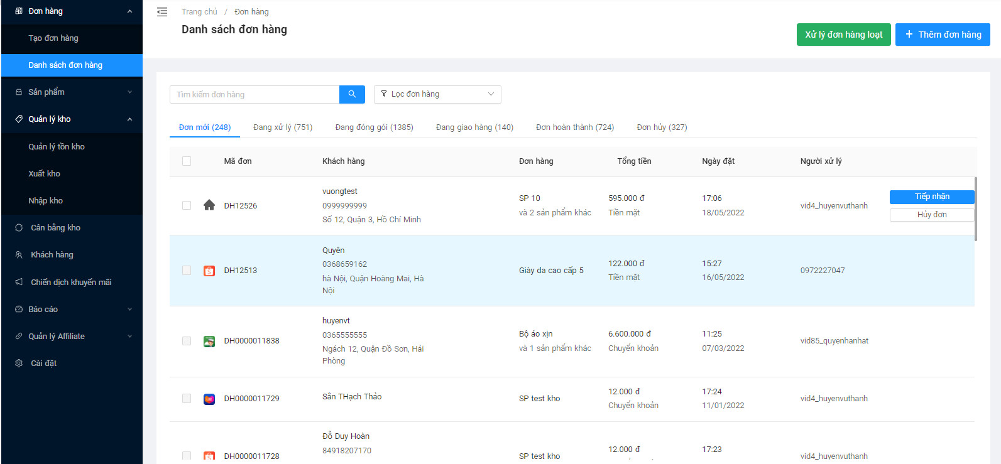This screenshot has width=1001, height=464.
Task: Click the Chiến dịch khuyến mãi megaphone icon
Action: (19, 282)
